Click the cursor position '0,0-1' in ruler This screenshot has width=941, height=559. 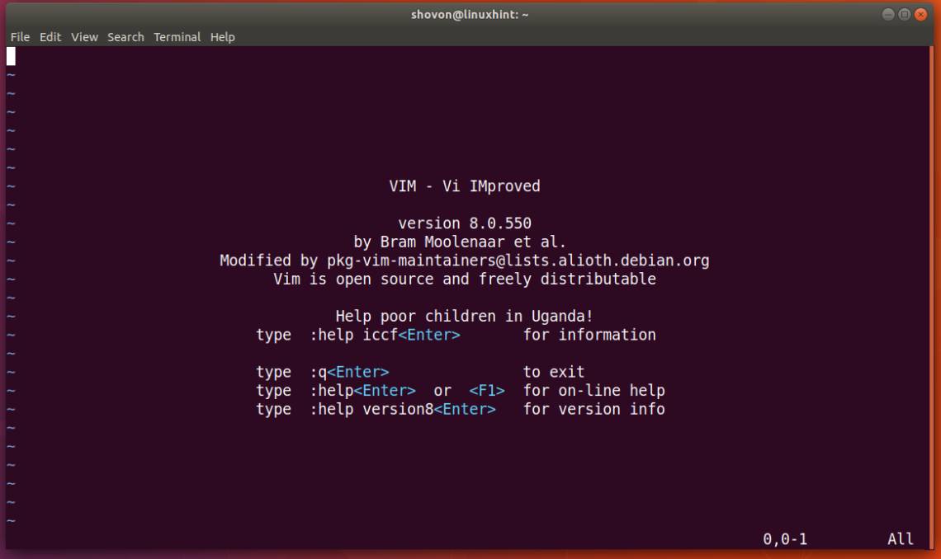tap(785, 539)
